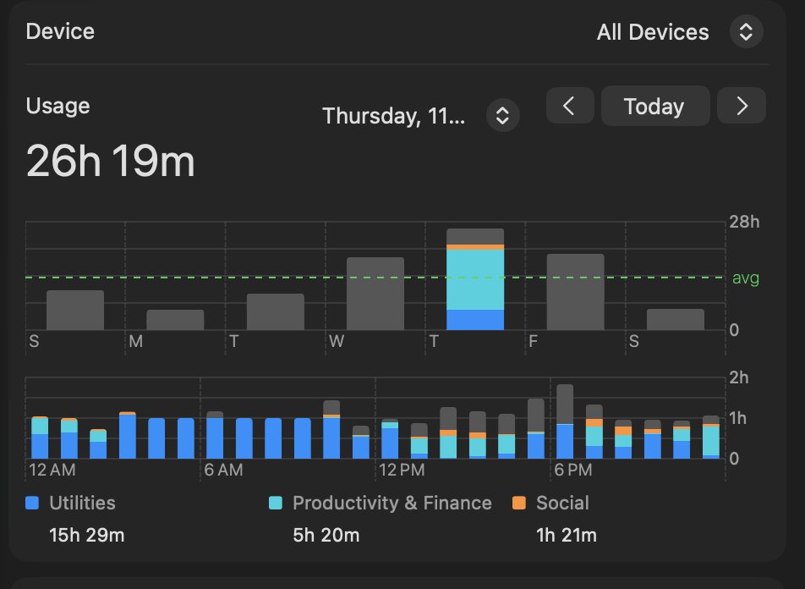Click the Productivity & Finance cyan swatch

coord(276,503)
